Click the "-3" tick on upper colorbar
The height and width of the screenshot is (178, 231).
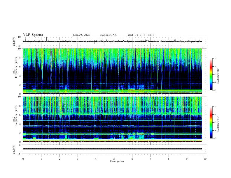(215, 58)
